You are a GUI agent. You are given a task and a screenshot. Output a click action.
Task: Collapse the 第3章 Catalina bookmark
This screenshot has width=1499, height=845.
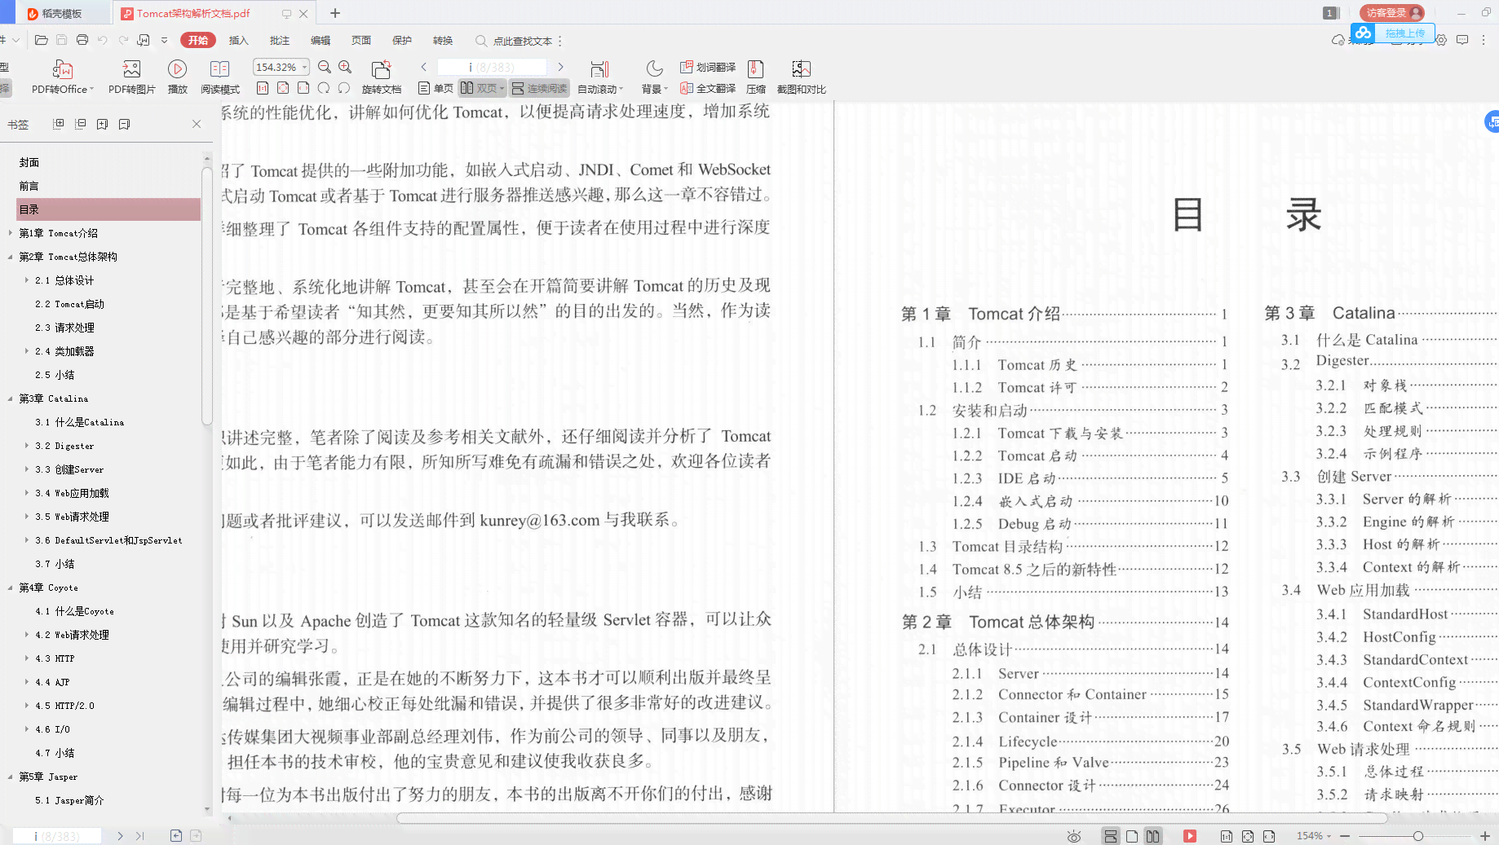tap(10, 398)
